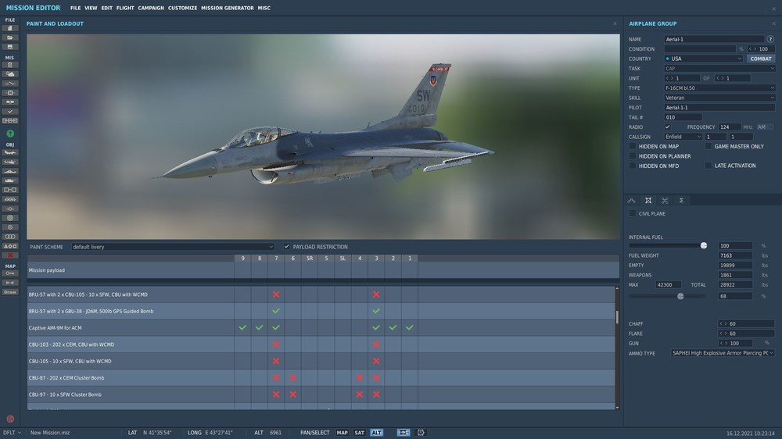The height and width of the screenshot is (439, 782).
Task: Open the sigma summary tab icon
Action: 681,200
